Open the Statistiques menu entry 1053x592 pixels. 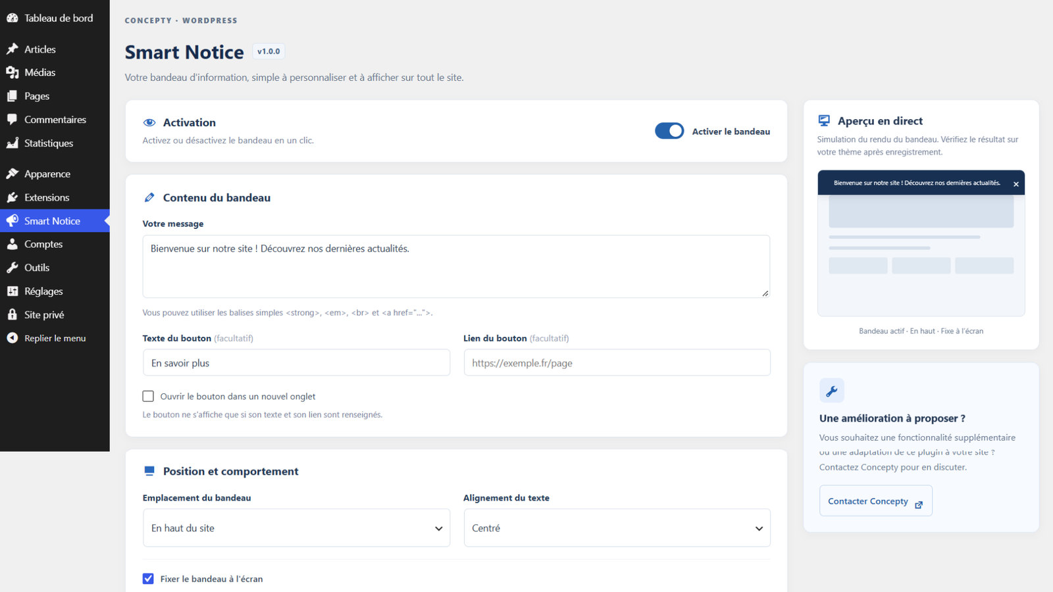pos(55,143)
